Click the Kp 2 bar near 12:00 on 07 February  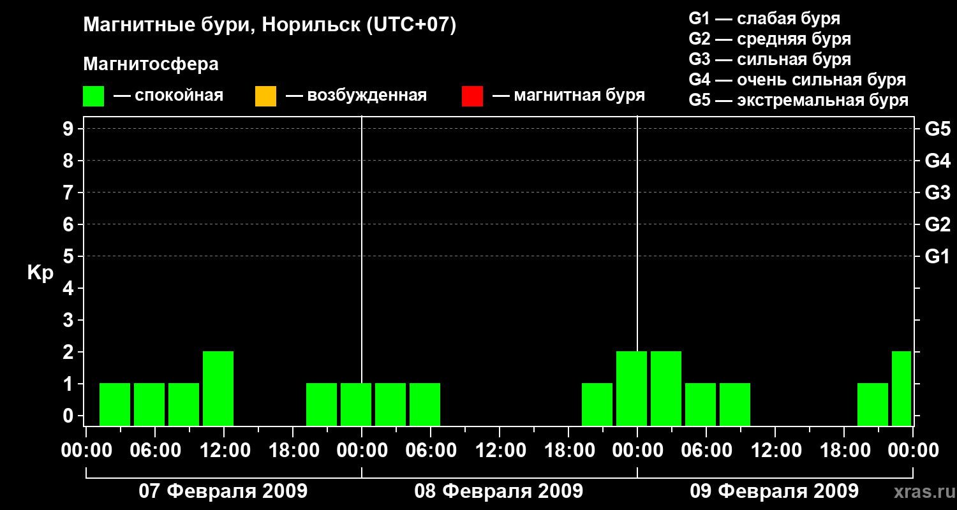click(x=218, y=388)
